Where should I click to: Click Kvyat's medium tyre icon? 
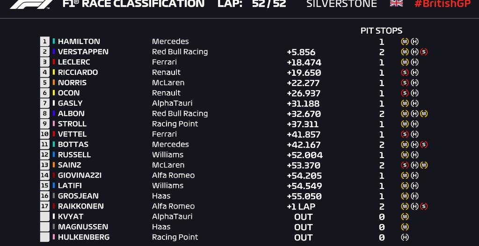[405, 217]
